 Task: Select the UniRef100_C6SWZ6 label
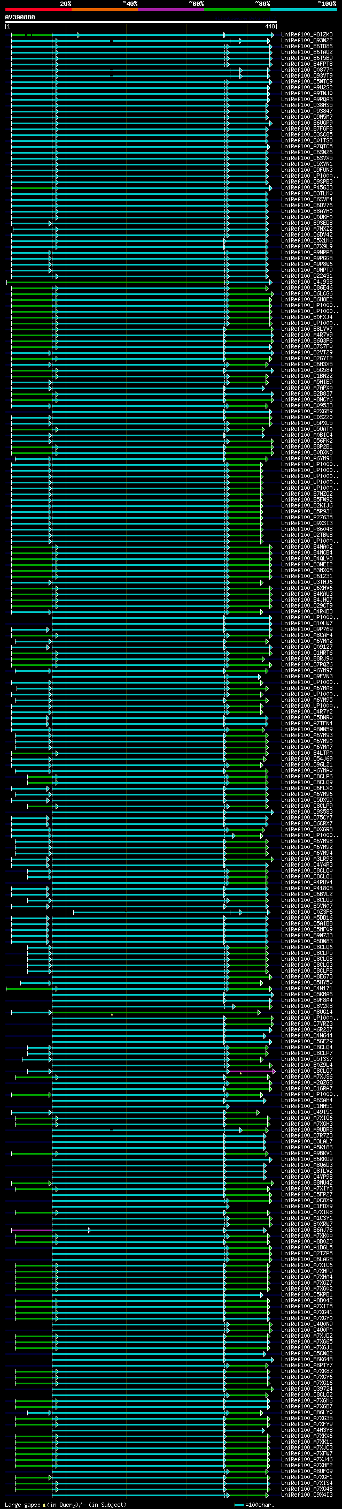[307, 153]
